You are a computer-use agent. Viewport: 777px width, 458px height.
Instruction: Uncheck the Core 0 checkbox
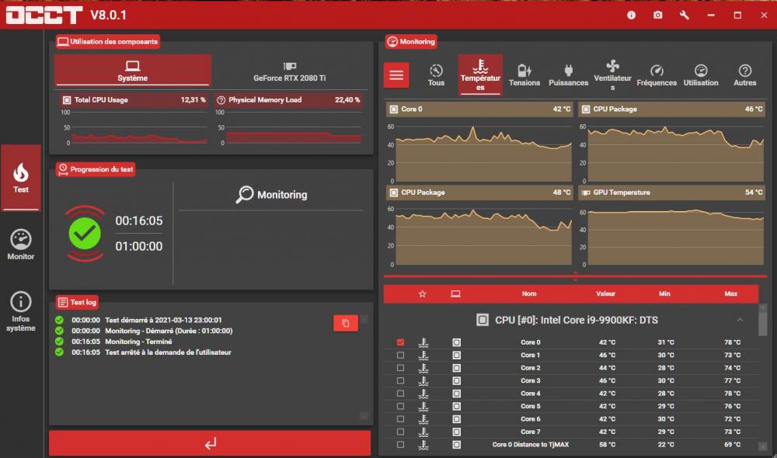400,342
